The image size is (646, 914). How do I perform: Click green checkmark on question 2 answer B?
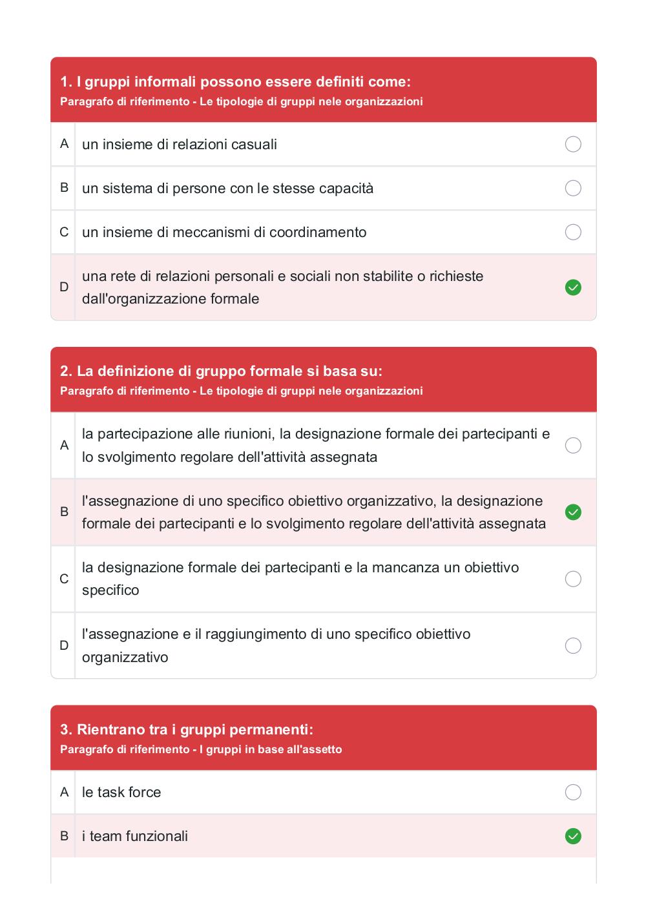573,512
